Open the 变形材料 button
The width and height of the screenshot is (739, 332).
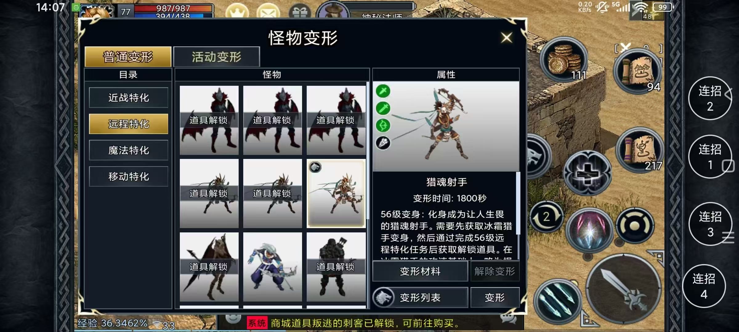click(420, 271)
